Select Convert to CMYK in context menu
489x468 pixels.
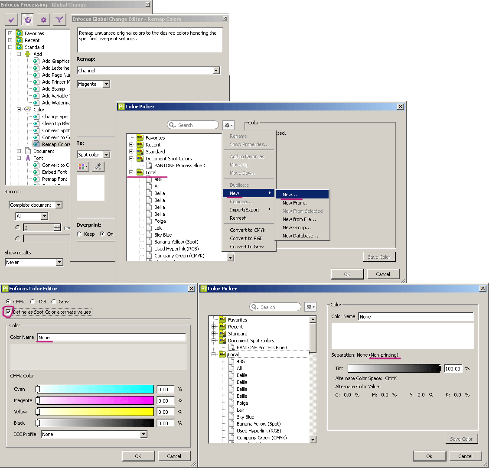[249, 230]
